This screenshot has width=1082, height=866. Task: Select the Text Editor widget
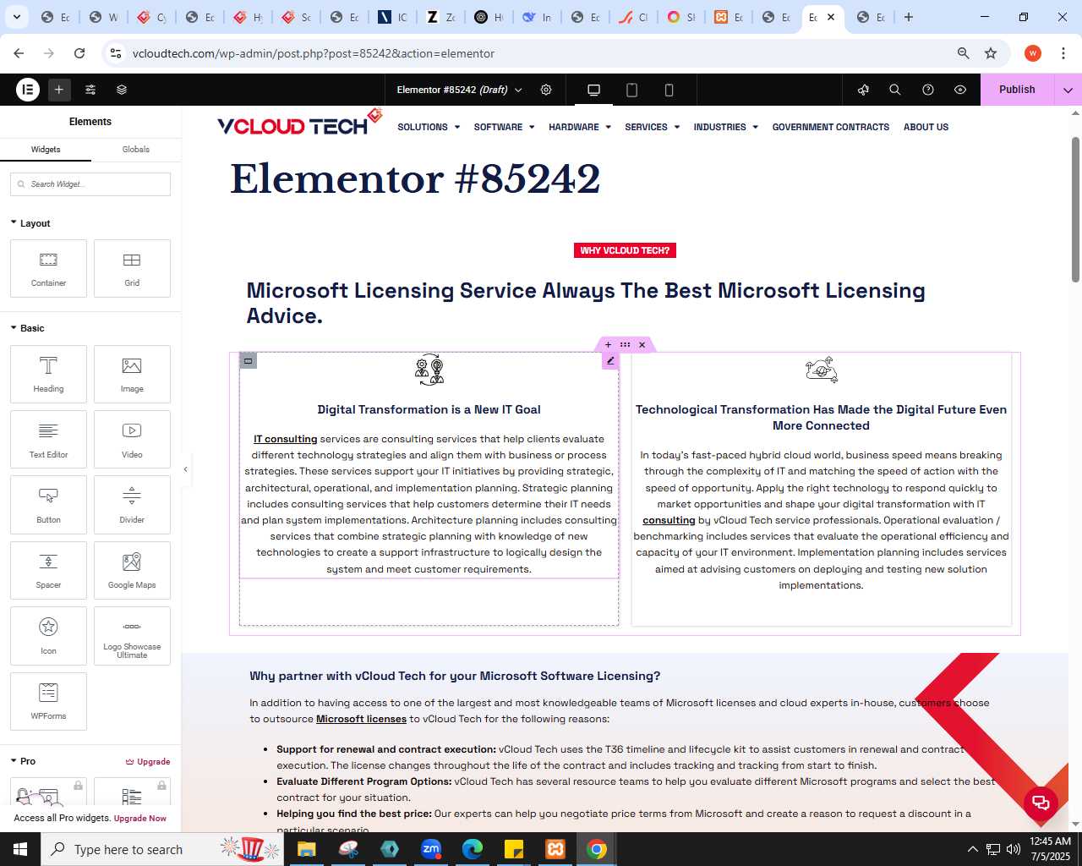(48, 440)
